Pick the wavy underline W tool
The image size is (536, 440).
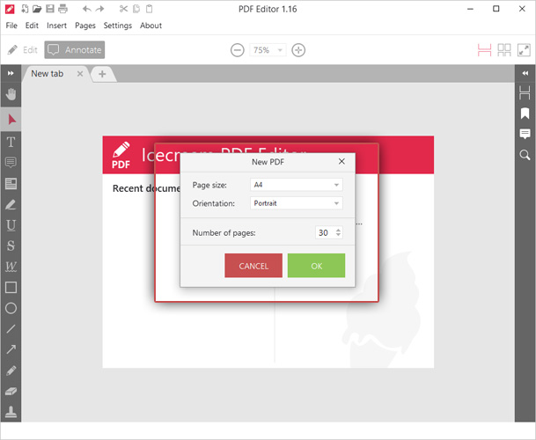click(11, 267)
